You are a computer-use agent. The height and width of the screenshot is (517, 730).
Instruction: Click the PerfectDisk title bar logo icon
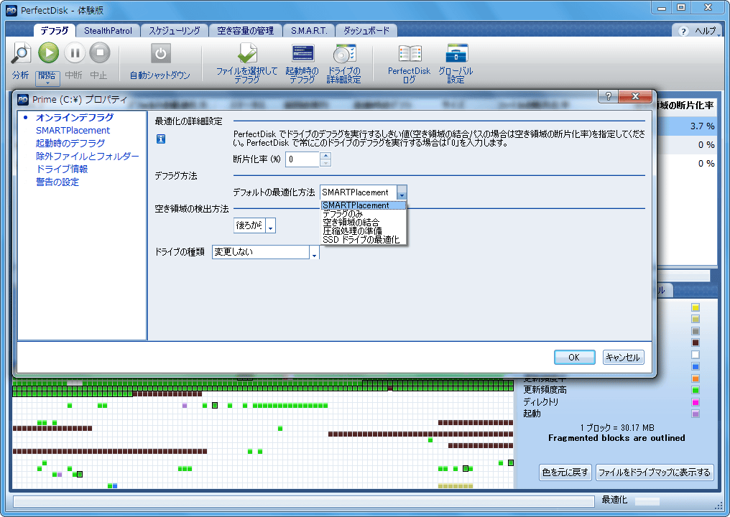(11, 10)
